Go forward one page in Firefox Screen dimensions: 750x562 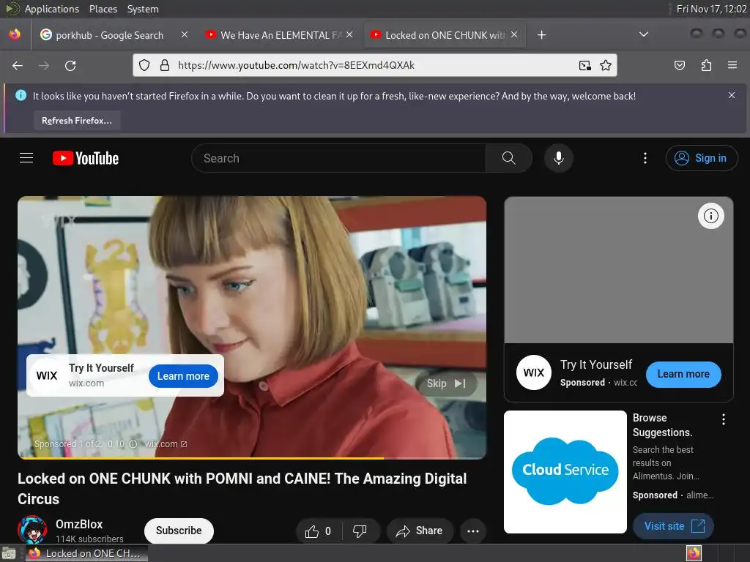click(x=44, y=65)
